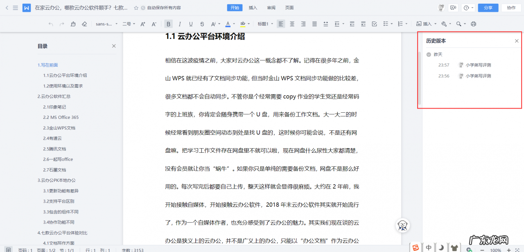This screenshot has height=252, width=524.
Task: Toggle italic formatting
Action: click(180, 24)
